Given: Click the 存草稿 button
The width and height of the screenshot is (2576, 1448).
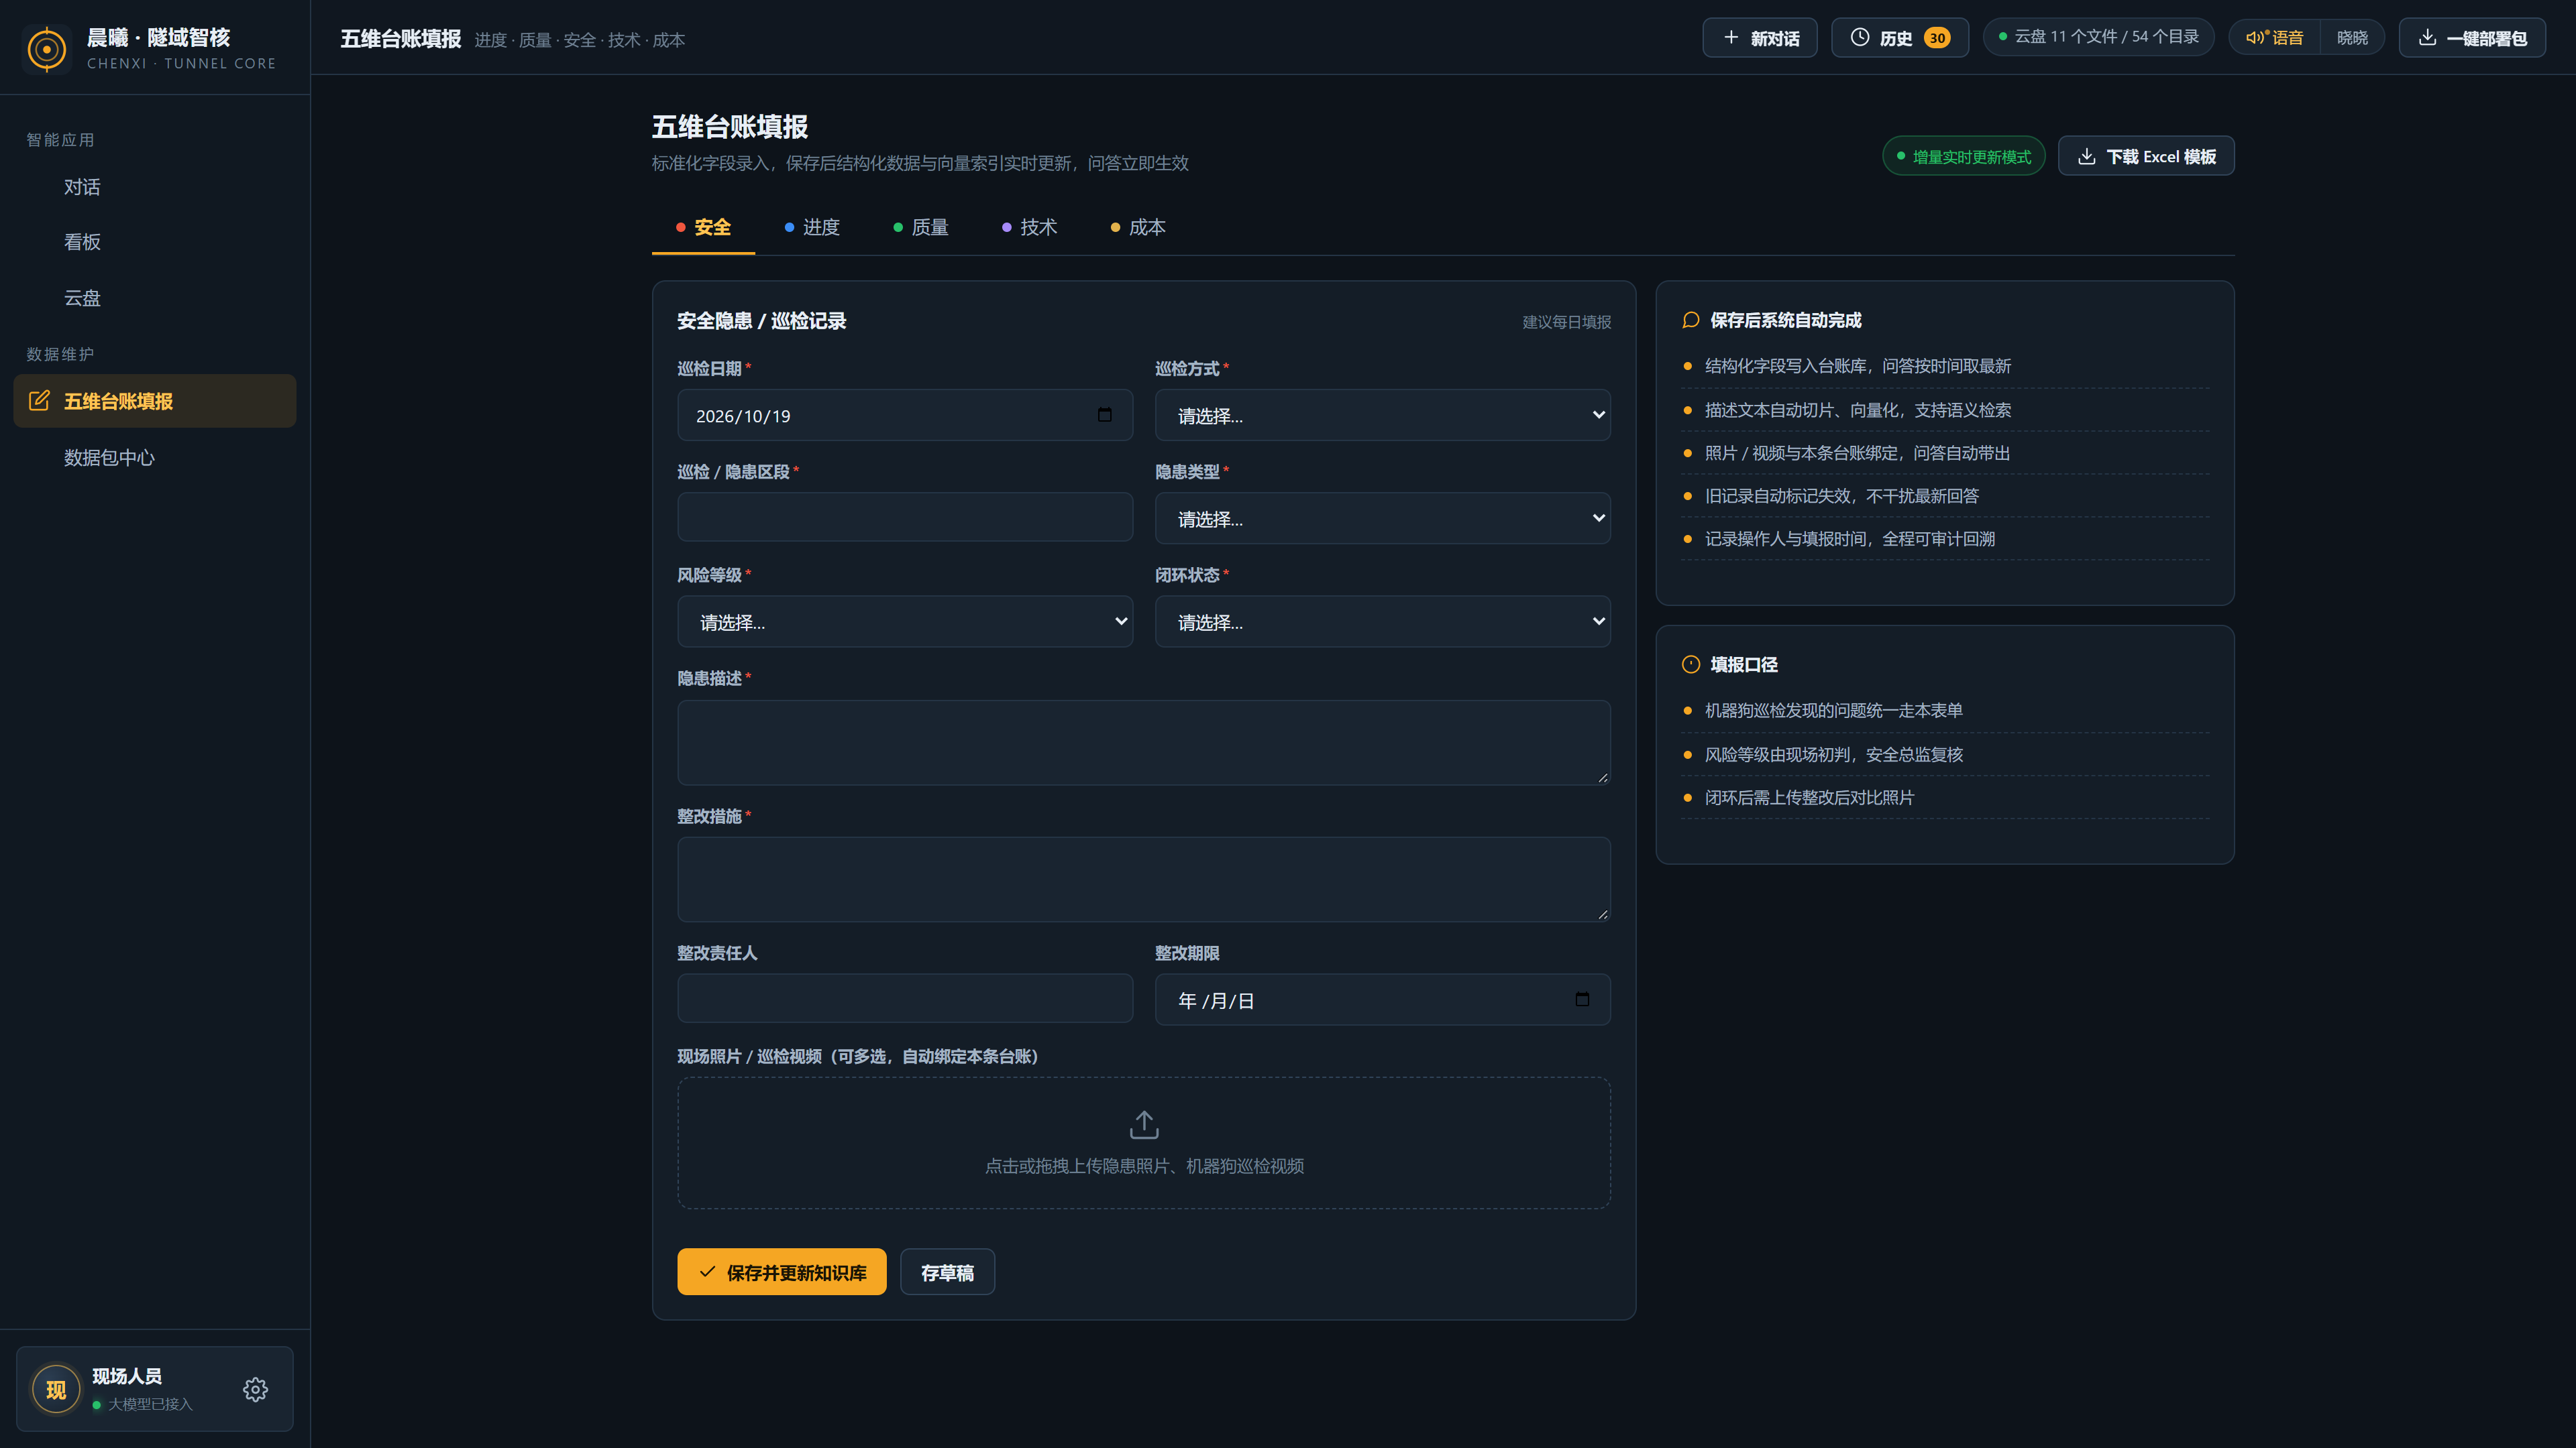Looking at the screenshot, I should [x=947, y=1272].
